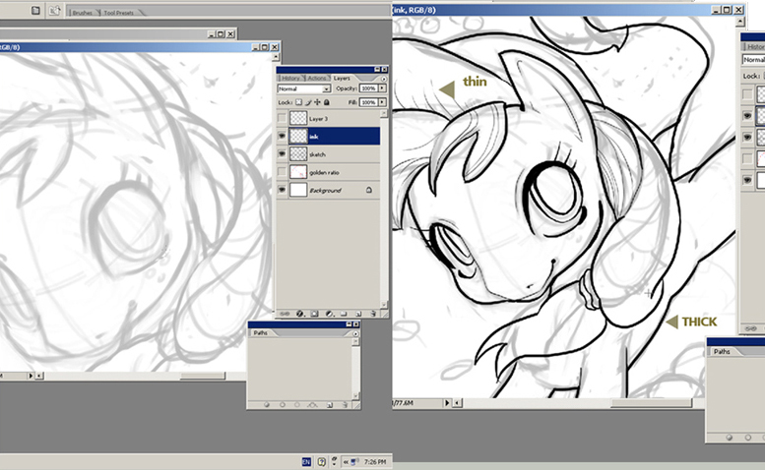This screenshot has width=765, height=470.
Task: Delete current path trash icon
Action: point(345,405)
